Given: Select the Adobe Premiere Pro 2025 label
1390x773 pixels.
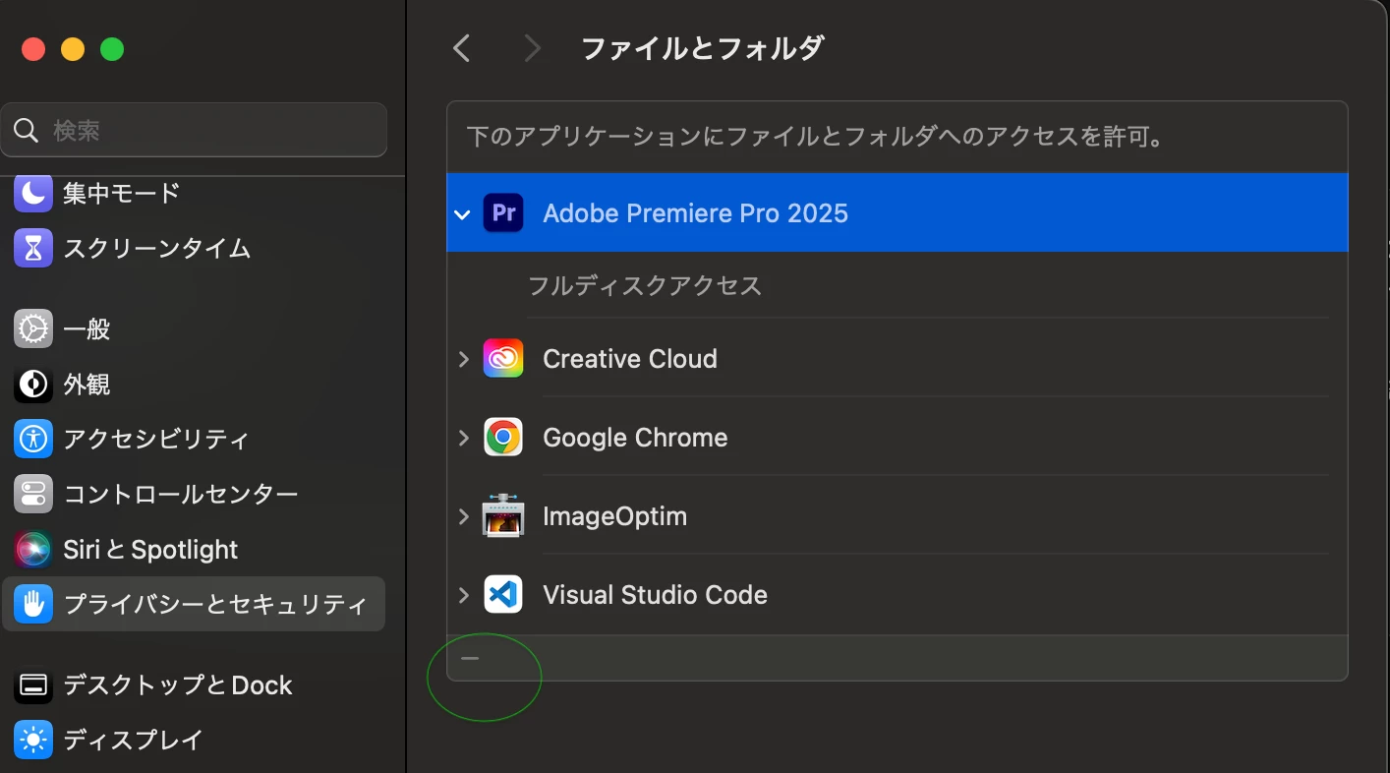Looking at the screenshot, I should click(695, 213).
